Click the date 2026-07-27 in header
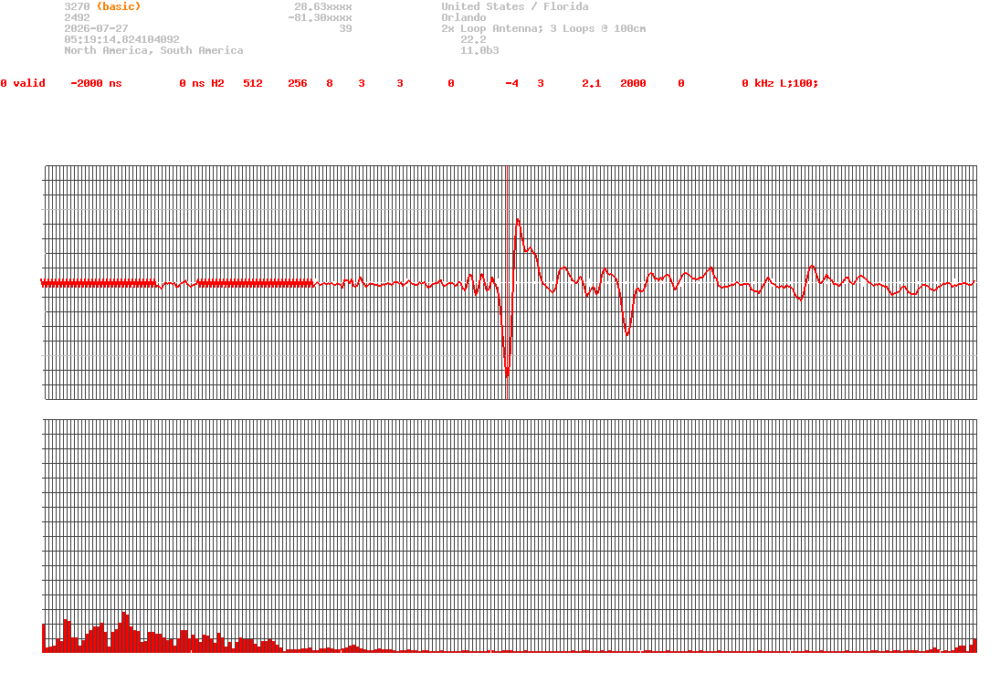This screenshot has width=1000, height=673. (96, 28)
